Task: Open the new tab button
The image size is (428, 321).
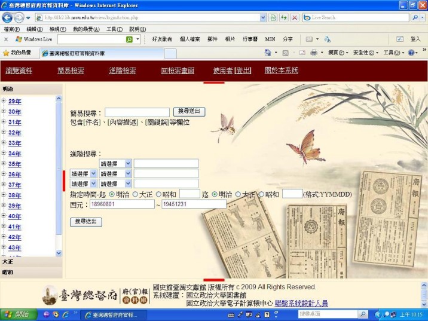Action: tap(170, 54)
